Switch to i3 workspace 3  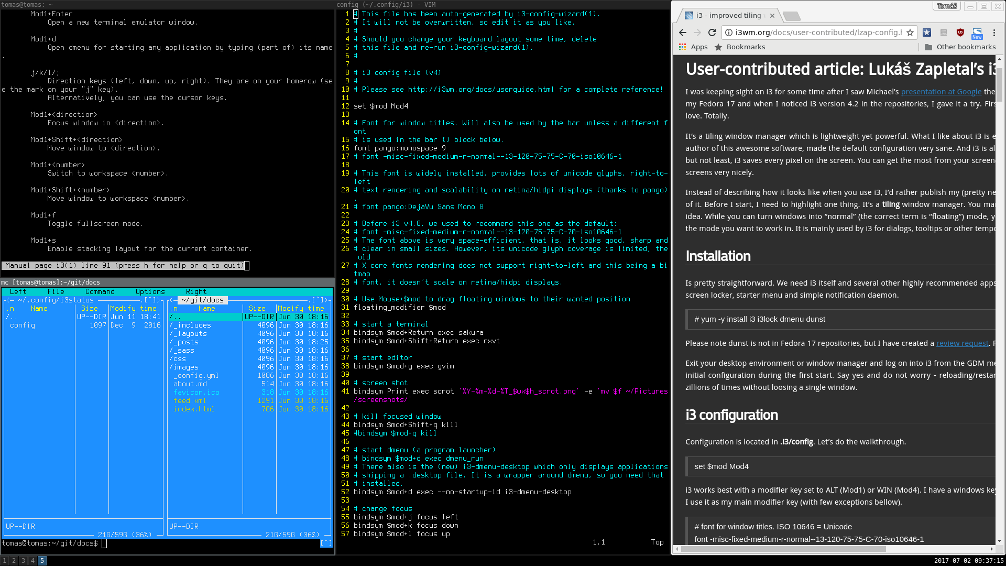pos(24,561)
